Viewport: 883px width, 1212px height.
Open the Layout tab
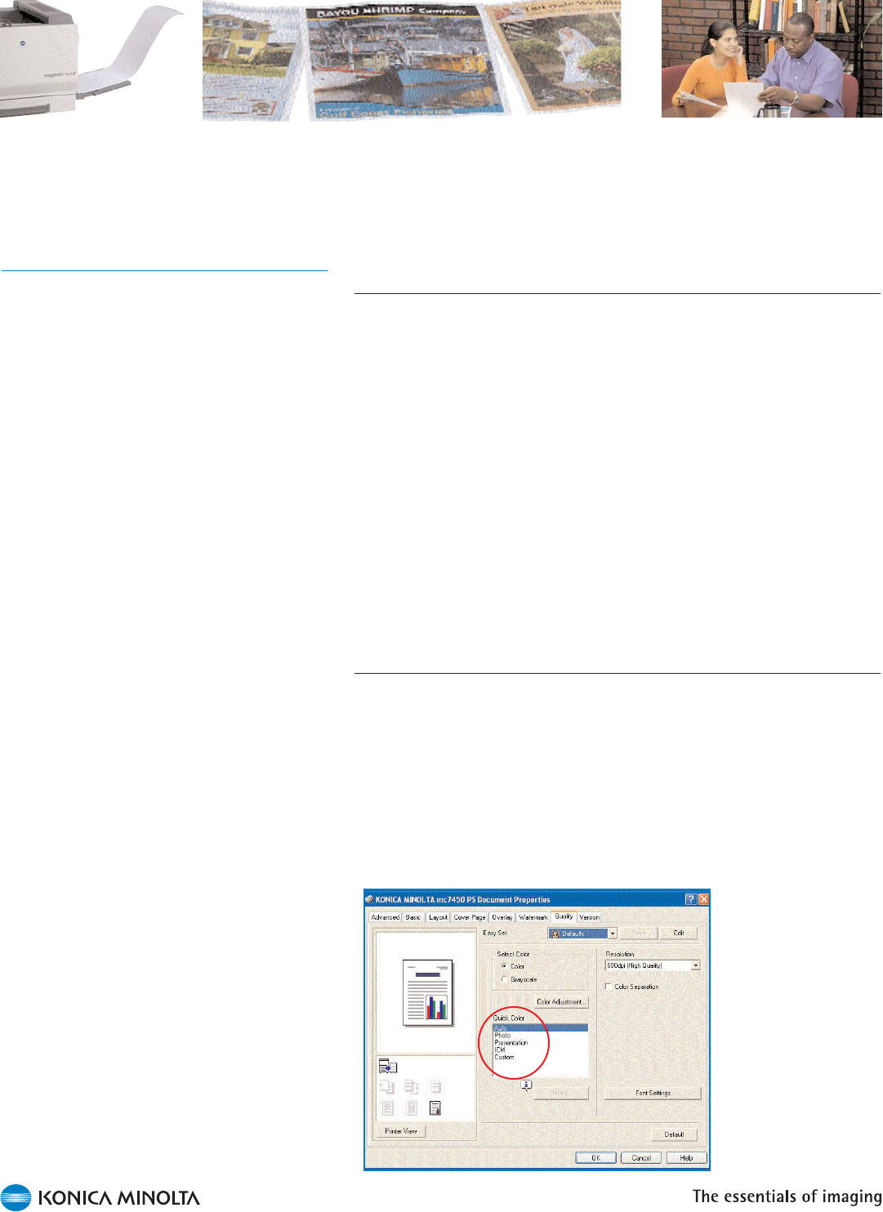click(x=438, y=917)
